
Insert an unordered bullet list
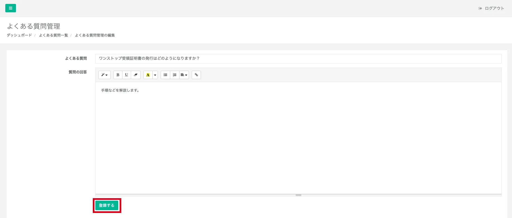coord(165,75)
